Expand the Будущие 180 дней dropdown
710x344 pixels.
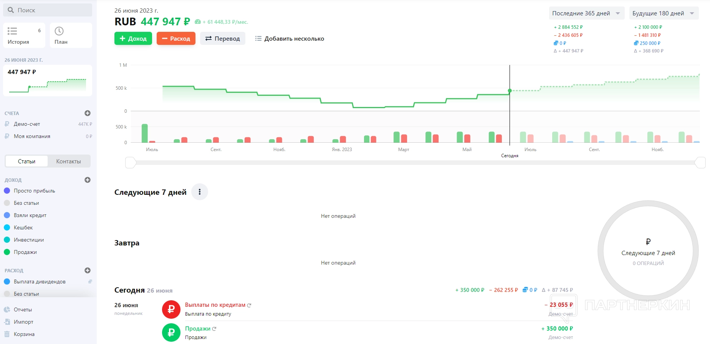pos(663,13)
